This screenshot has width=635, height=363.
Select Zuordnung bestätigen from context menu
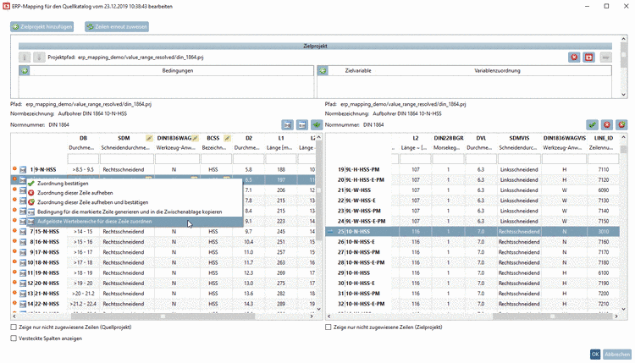coord(63,184)
